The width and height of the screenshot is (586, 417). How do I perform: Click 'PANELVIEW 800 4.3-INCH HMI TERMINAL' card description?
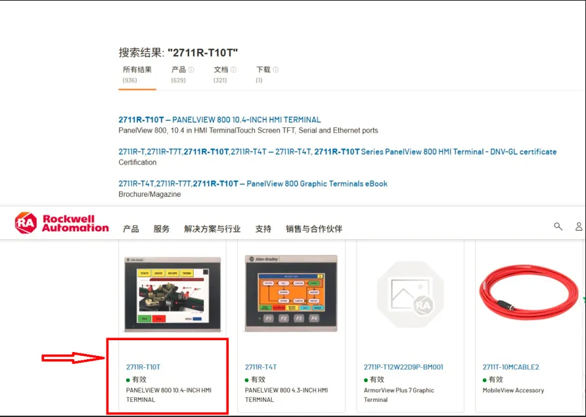[x=286, y=395]
